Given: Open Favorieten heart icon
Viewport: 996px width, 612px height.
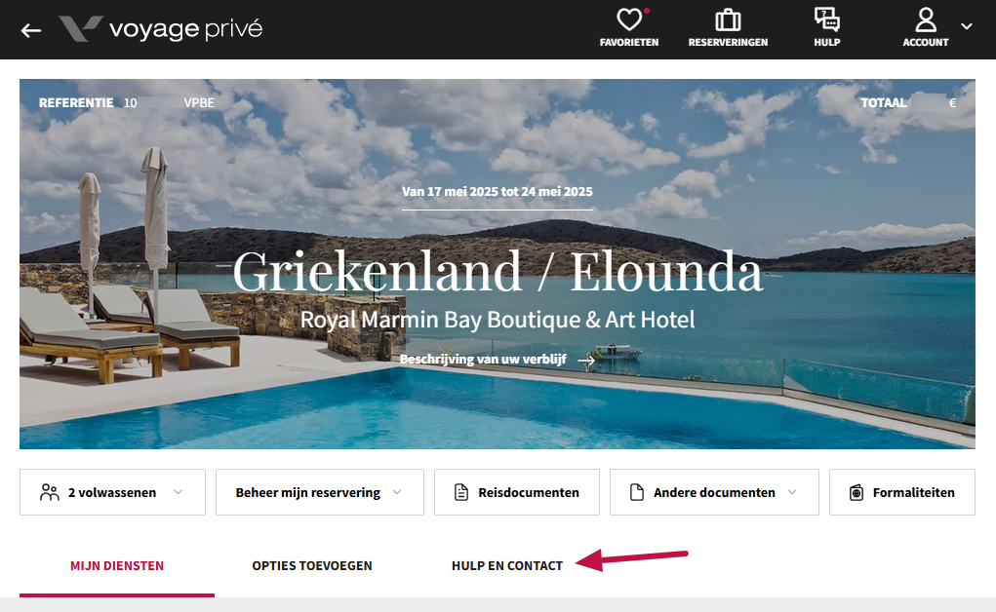Looking at the screenshot, I should [x=629, y=19].
